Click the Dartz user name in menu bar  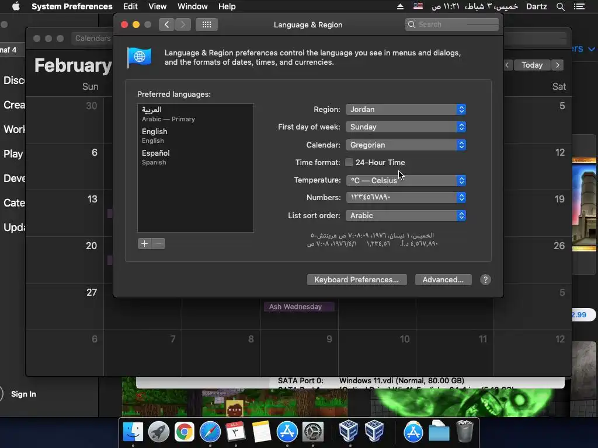click(536, 6)
